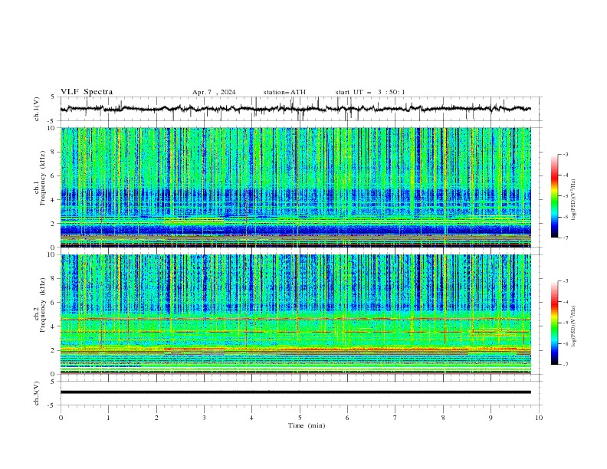Image resolution: width=607 pixels, height=469 pixels.
Task: Click the "4" kHz tick on ch.1 frequency axis
Action: point(53,199)
